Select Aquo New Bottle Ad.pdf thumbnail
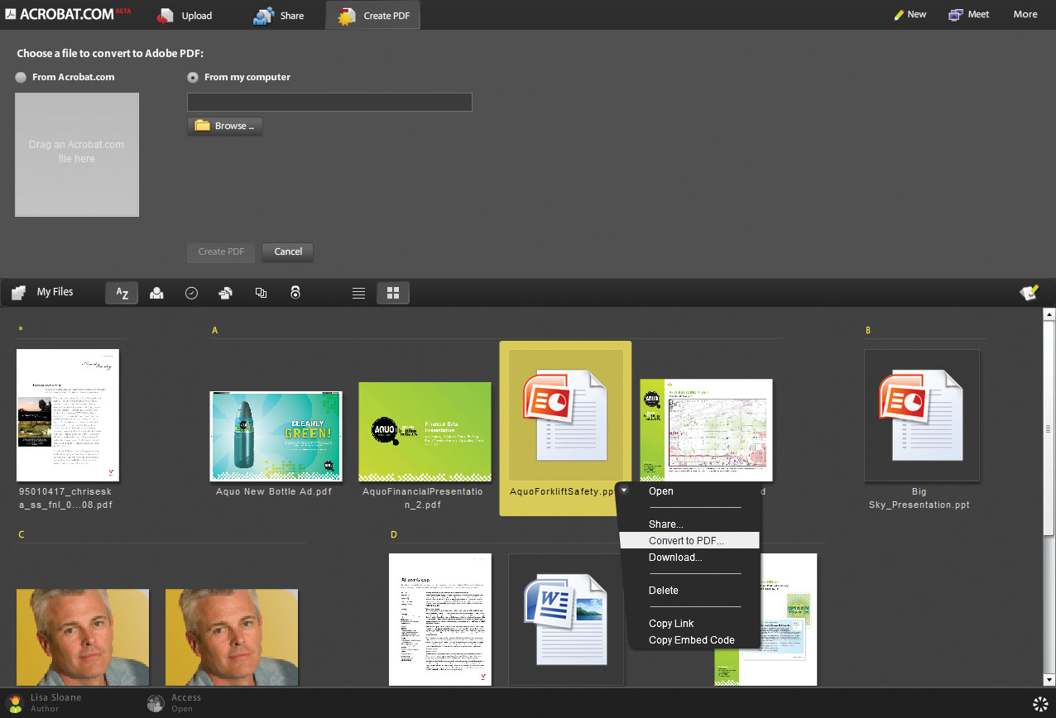The width and height of the screenshot is (1056, 718). [276, 436]
